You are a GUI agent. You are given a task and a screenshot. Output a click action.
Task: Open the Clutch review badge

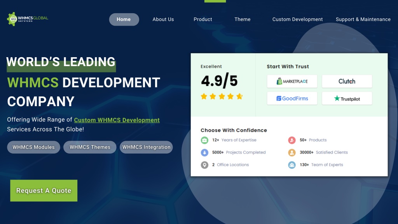coord(347,81)
